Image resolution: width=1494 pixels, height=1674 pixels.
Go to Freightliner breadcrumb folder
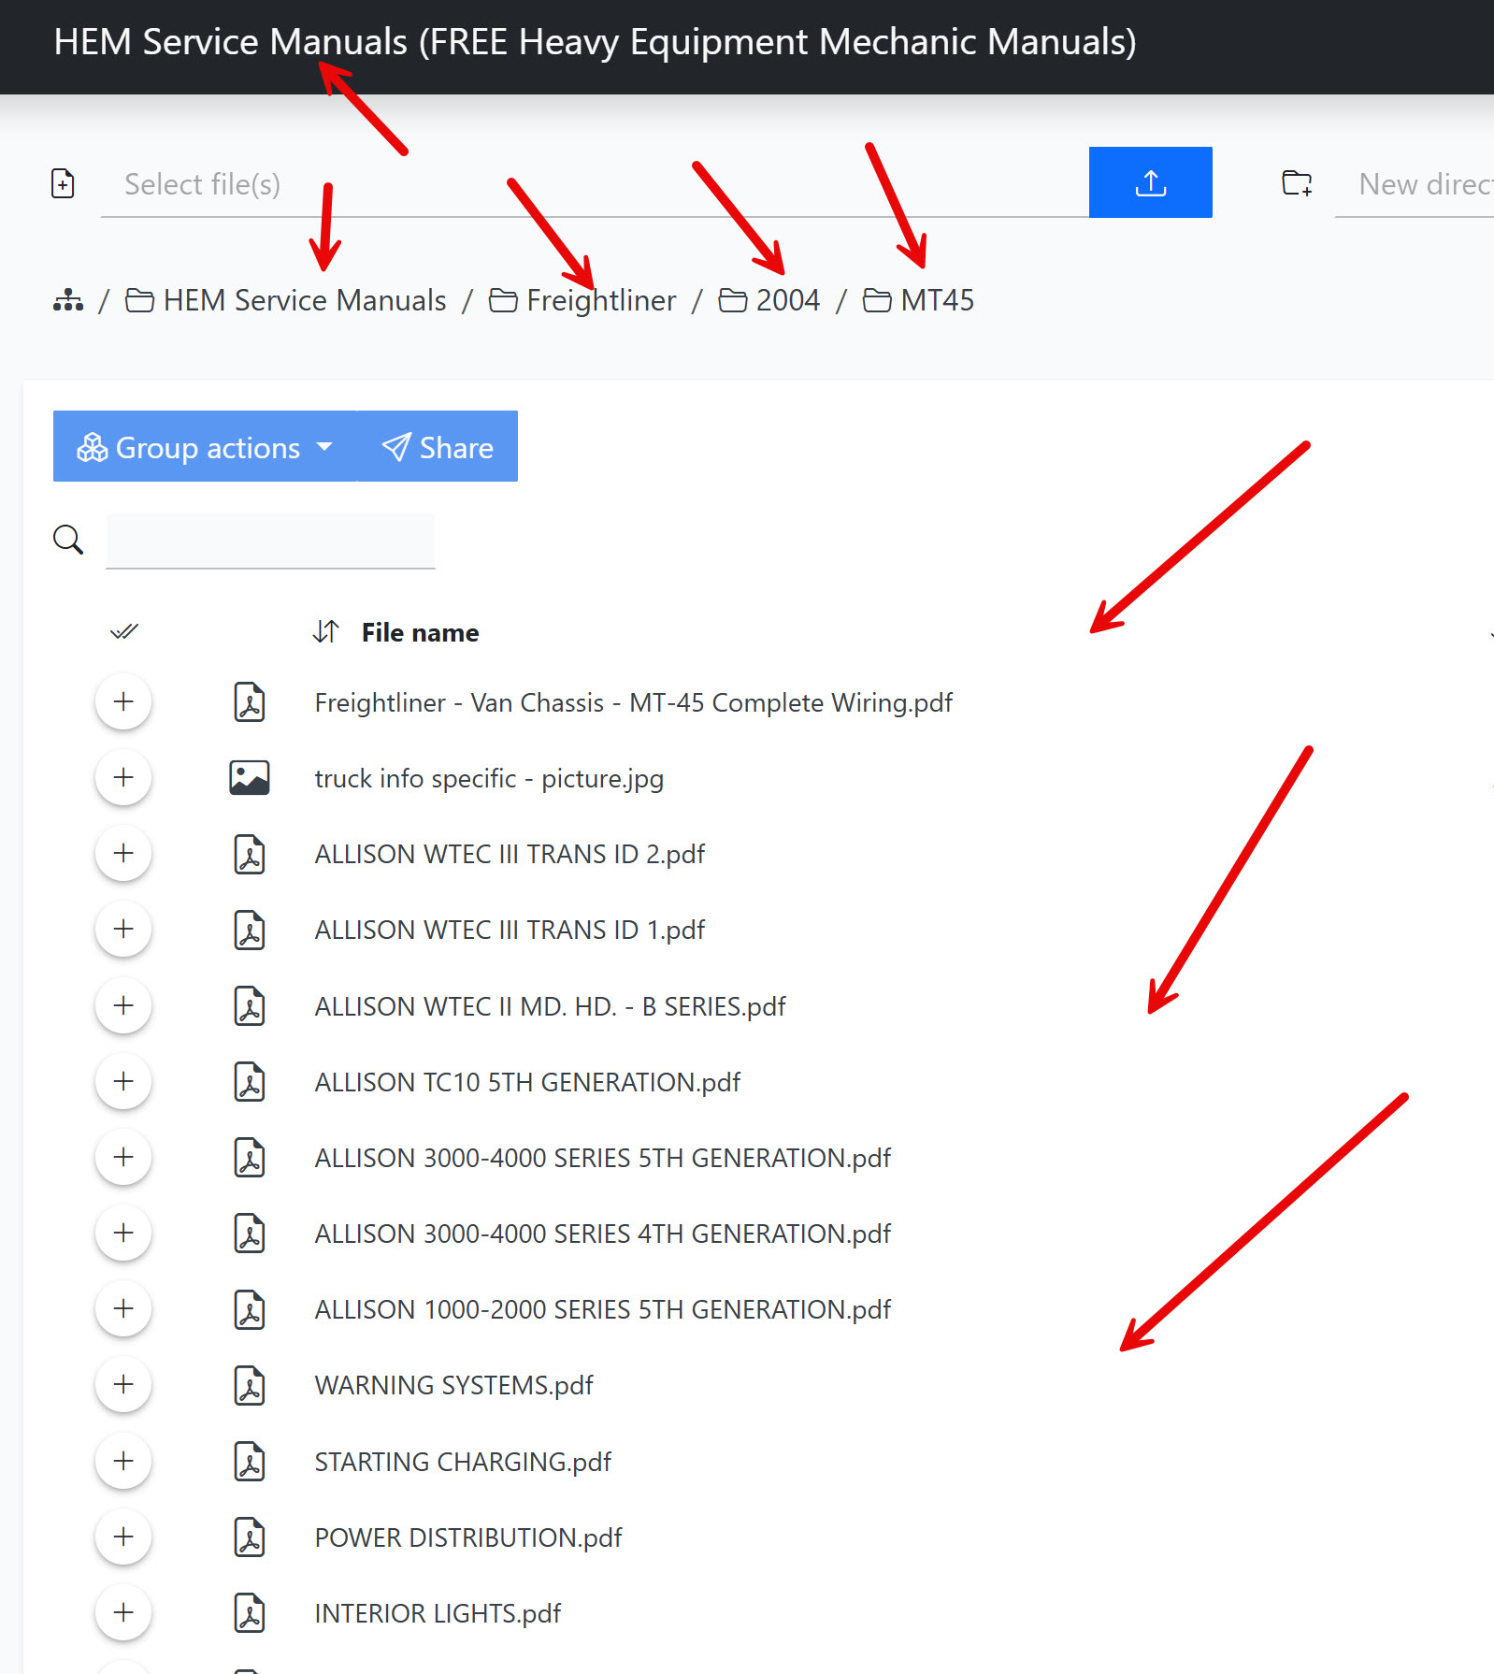pos(582,300)
